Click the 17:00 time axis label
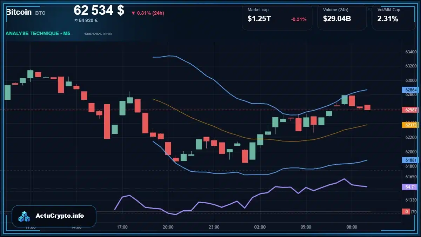Viewport: 421px width, 237px height. point(122,227)
